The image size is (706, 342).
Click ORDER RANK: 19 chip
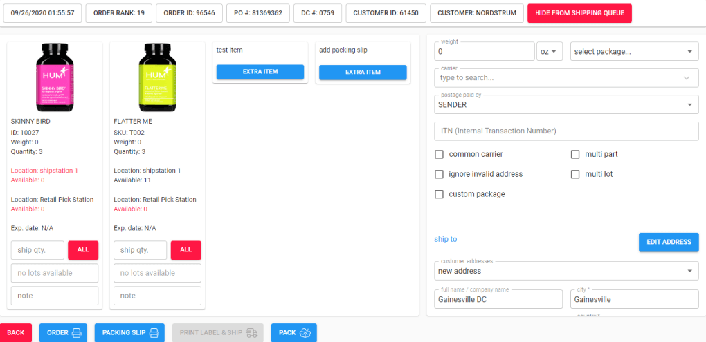tap(119, 13)
